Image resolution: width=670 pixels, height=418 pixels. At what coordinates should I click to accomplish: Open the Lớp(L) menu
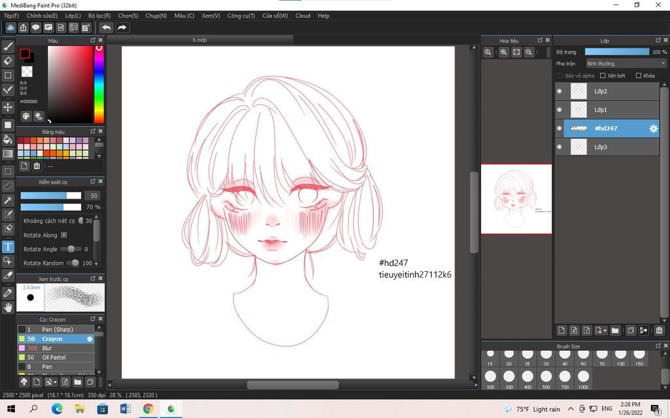click(x=73, y=16)
